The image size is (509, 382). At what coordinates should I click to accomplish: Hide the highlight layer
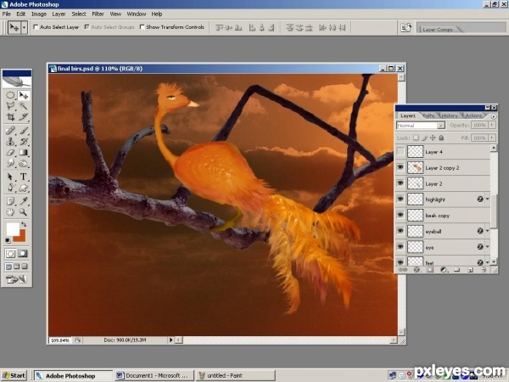[400, 199]
